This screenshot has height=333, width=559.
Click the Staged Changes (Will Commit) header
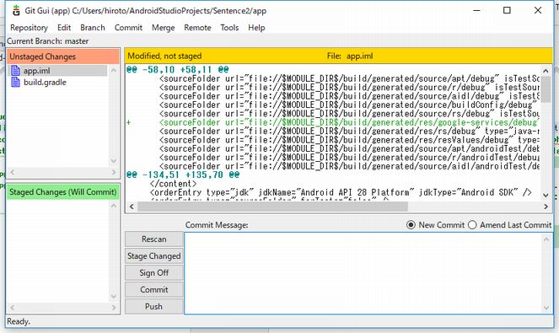click(63, 192)
